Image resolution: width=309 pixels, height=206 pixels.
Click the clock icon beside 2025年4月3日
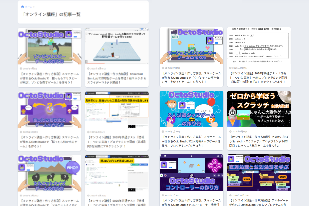(x=21, y=68)
